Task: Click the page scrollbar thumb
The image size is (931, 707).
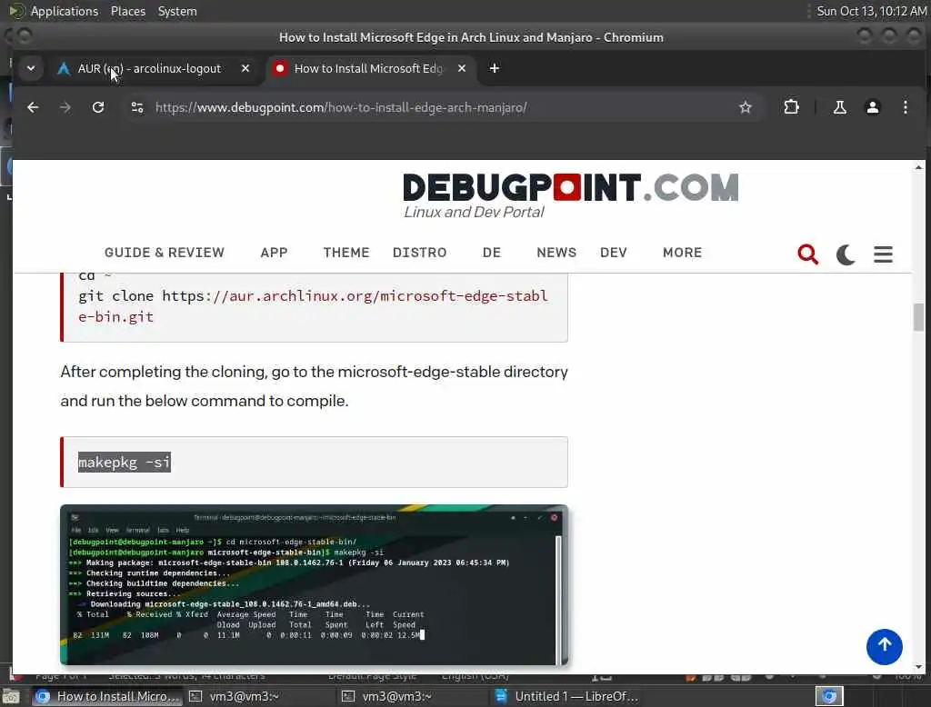Action: [x=918, y=316]
